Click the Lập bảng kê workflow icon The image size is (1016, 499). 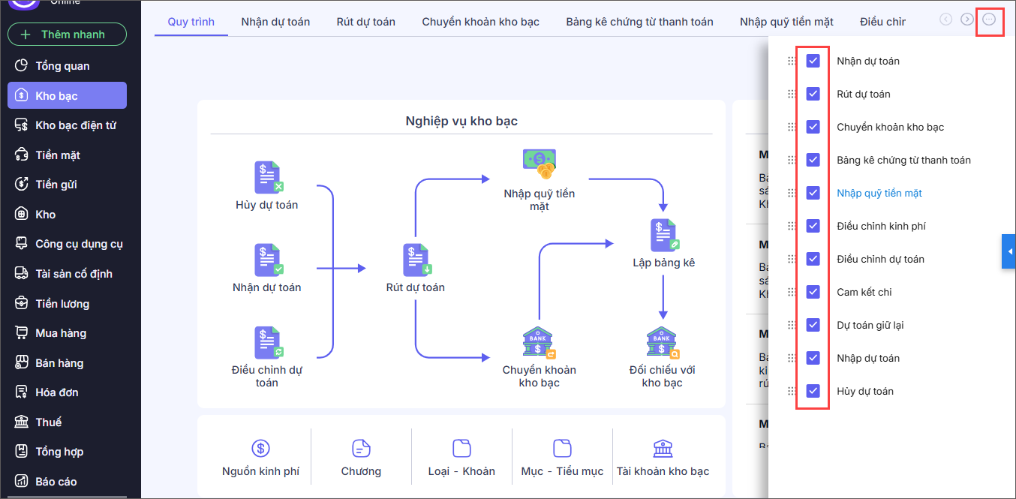point(663,235)
